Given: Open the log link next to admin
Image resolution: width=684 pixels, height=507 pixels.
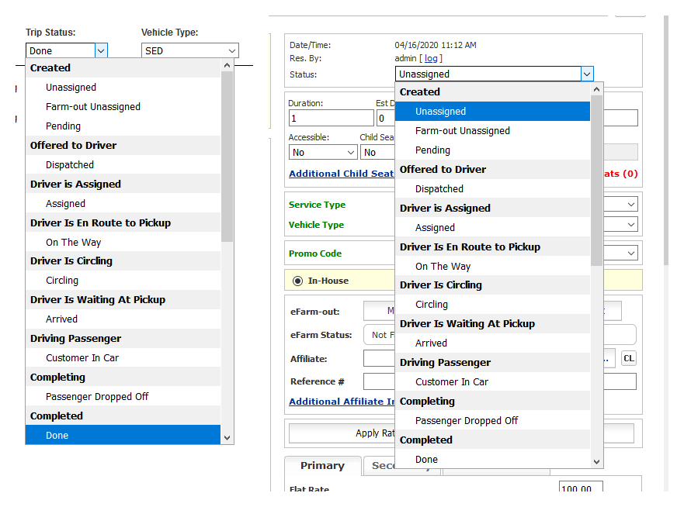Looking at the screenshot, I should coord(432,58).
